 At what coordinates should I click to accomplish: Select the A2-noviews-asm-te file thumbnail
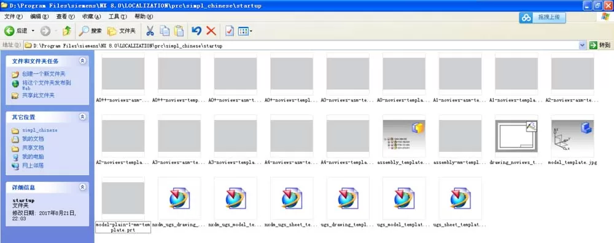572,74
